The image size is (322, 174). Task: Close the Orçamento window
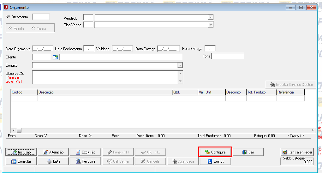[x=311, y=8]
